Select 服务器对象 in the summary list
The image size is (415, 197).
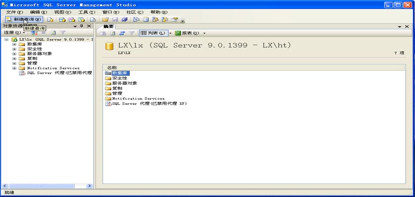[124, 83]
